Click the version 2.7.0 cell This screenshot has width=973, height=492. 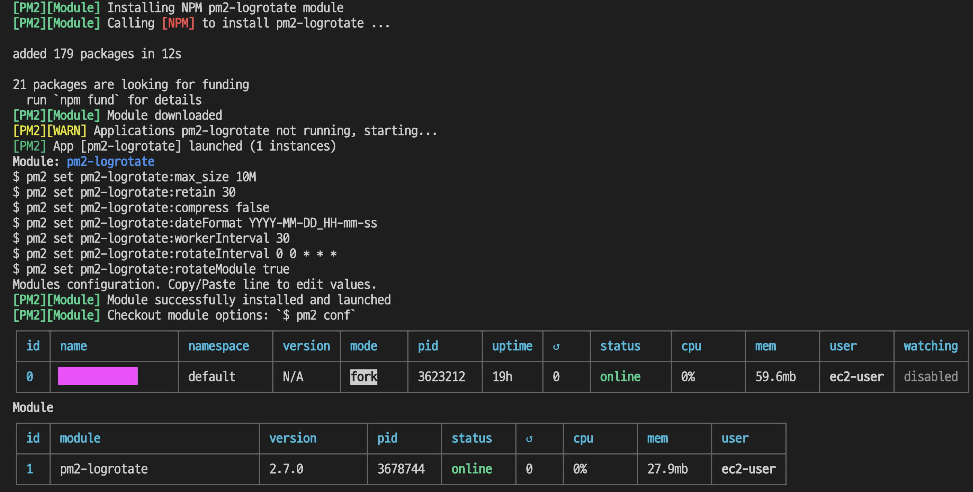286,469
